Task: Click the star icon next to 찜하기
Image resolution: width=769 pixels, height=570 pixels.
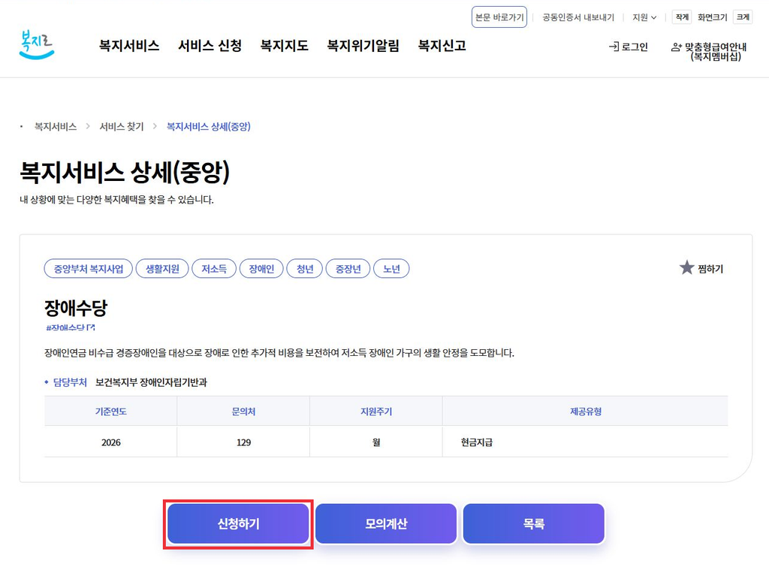Action: (686, 268)
